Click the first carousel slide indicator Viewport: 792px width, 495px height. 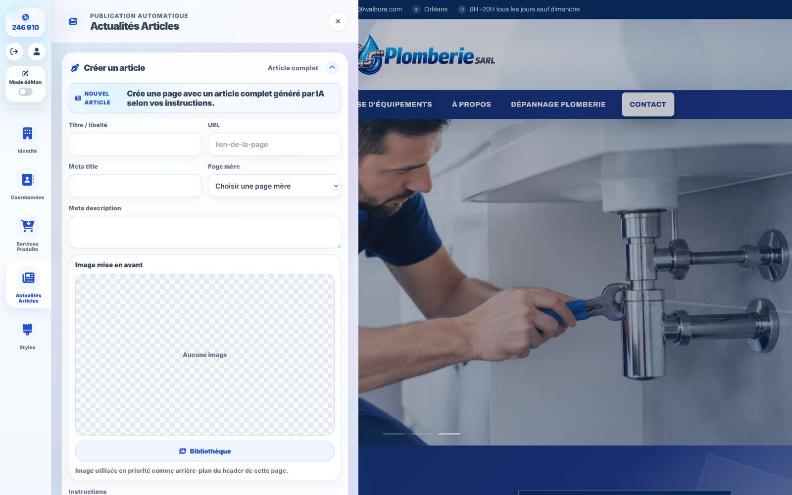(394, 434)
